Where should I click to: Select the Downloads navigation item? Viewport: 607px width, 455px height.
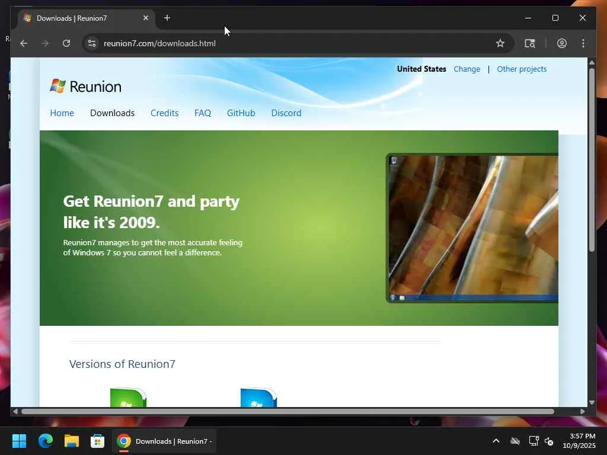click(x=112, y=113)
